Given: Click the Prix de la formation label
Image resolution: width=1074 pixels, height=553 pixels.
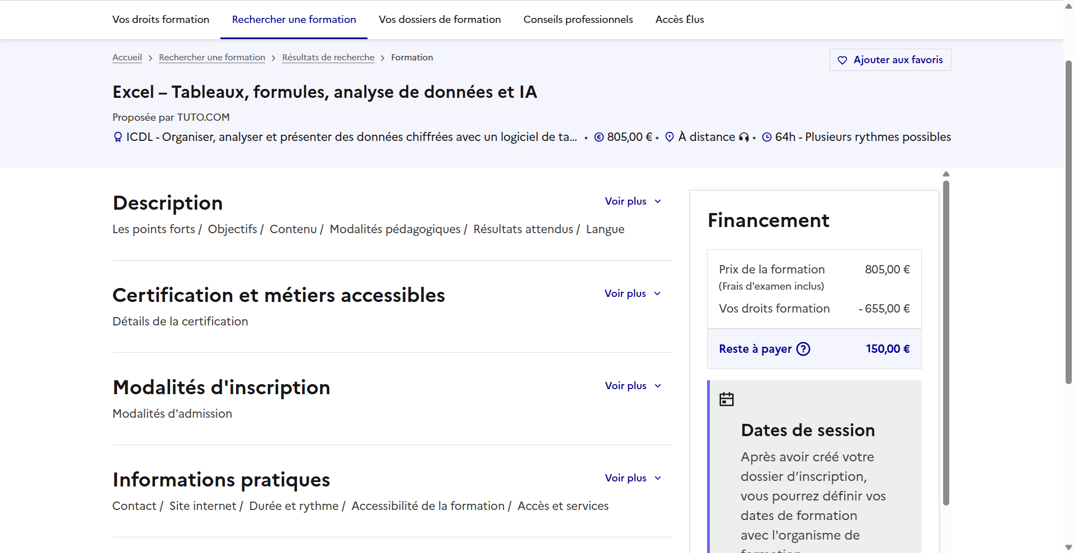Looking at the screenshot, I should pos(772,270).
